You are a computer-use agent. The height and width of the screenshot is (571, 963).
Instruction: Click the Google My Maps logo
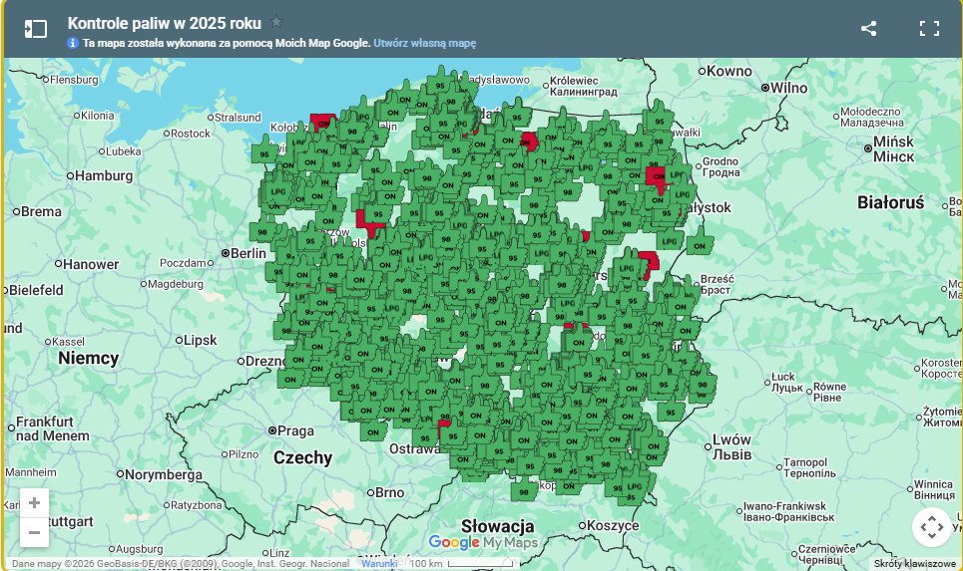(x=483, y=543)
